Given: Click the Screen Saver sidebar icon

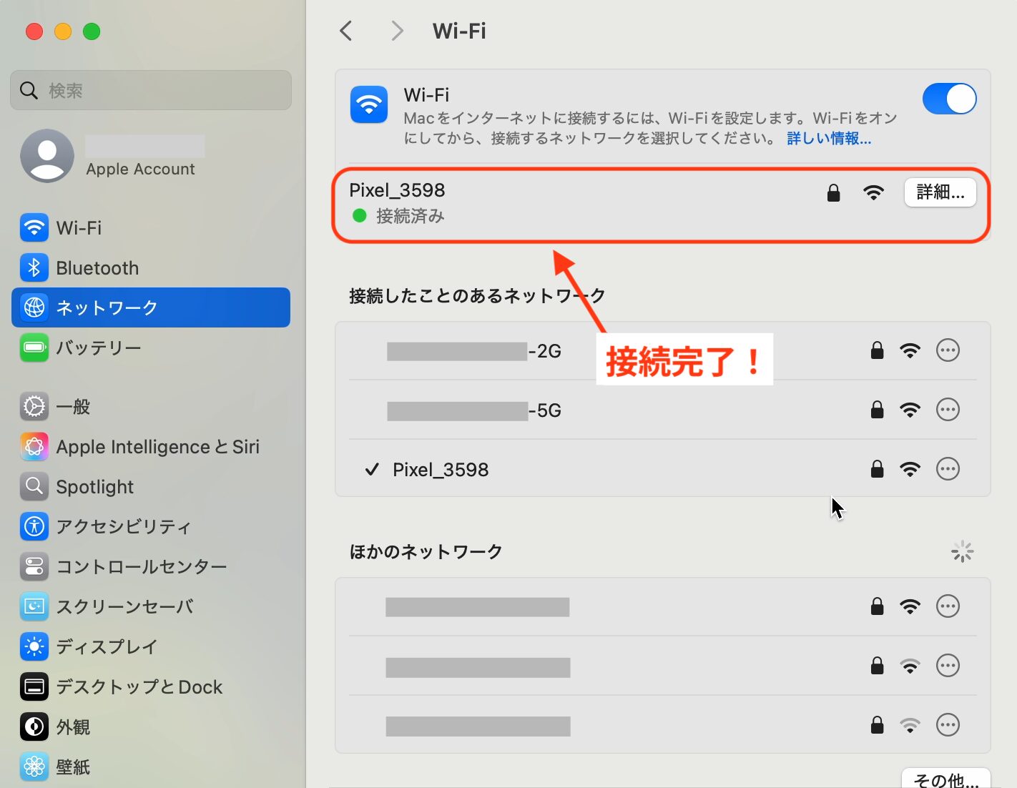Looking at the screenshot, I should [x=34, y=607].
